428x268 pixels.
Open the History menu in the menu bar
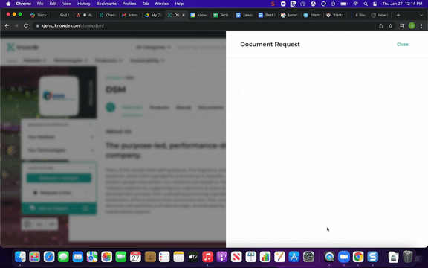coord(83,4)
